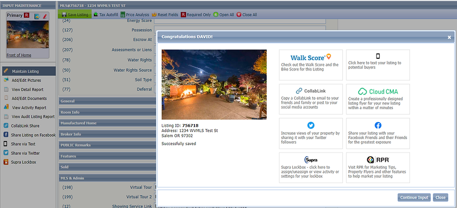Click the primary photo thumbnail in sidebar

tap(28, 35)
